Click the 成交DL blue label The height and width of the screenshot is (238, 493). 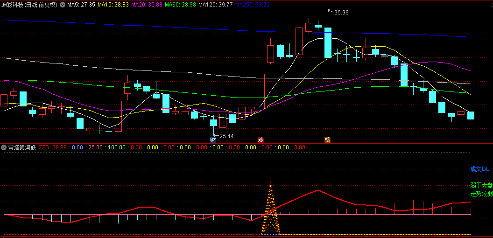[x=480, y=169]
